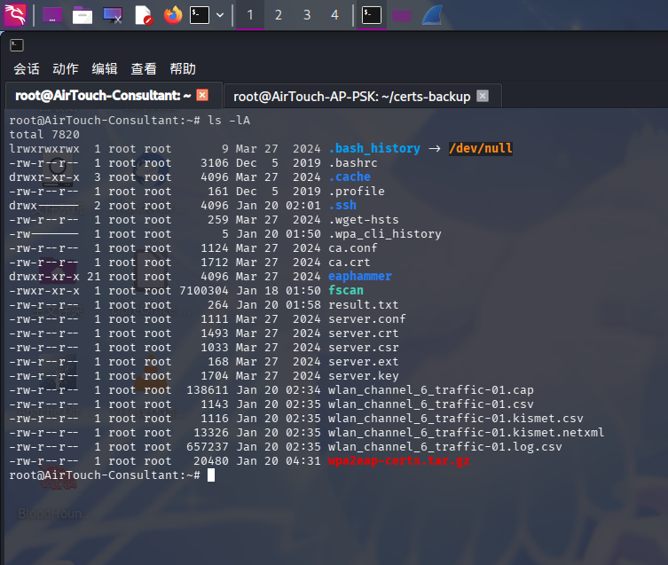
Task: Close the AirTouch-AP-PSK tab
Action: pos(483,96)
